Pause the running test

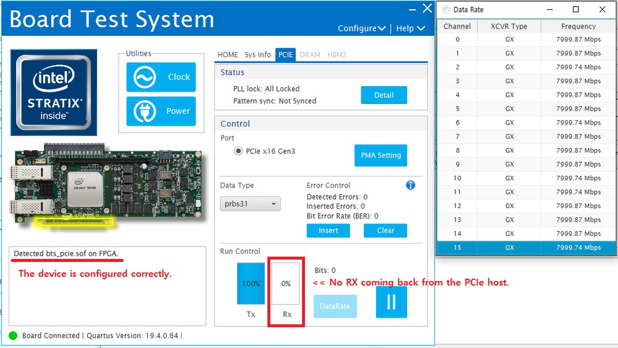coord(392,302)
